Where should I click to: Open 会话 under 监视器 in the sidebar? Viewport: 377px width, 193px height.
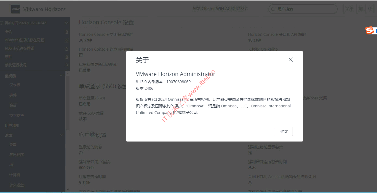13,105
